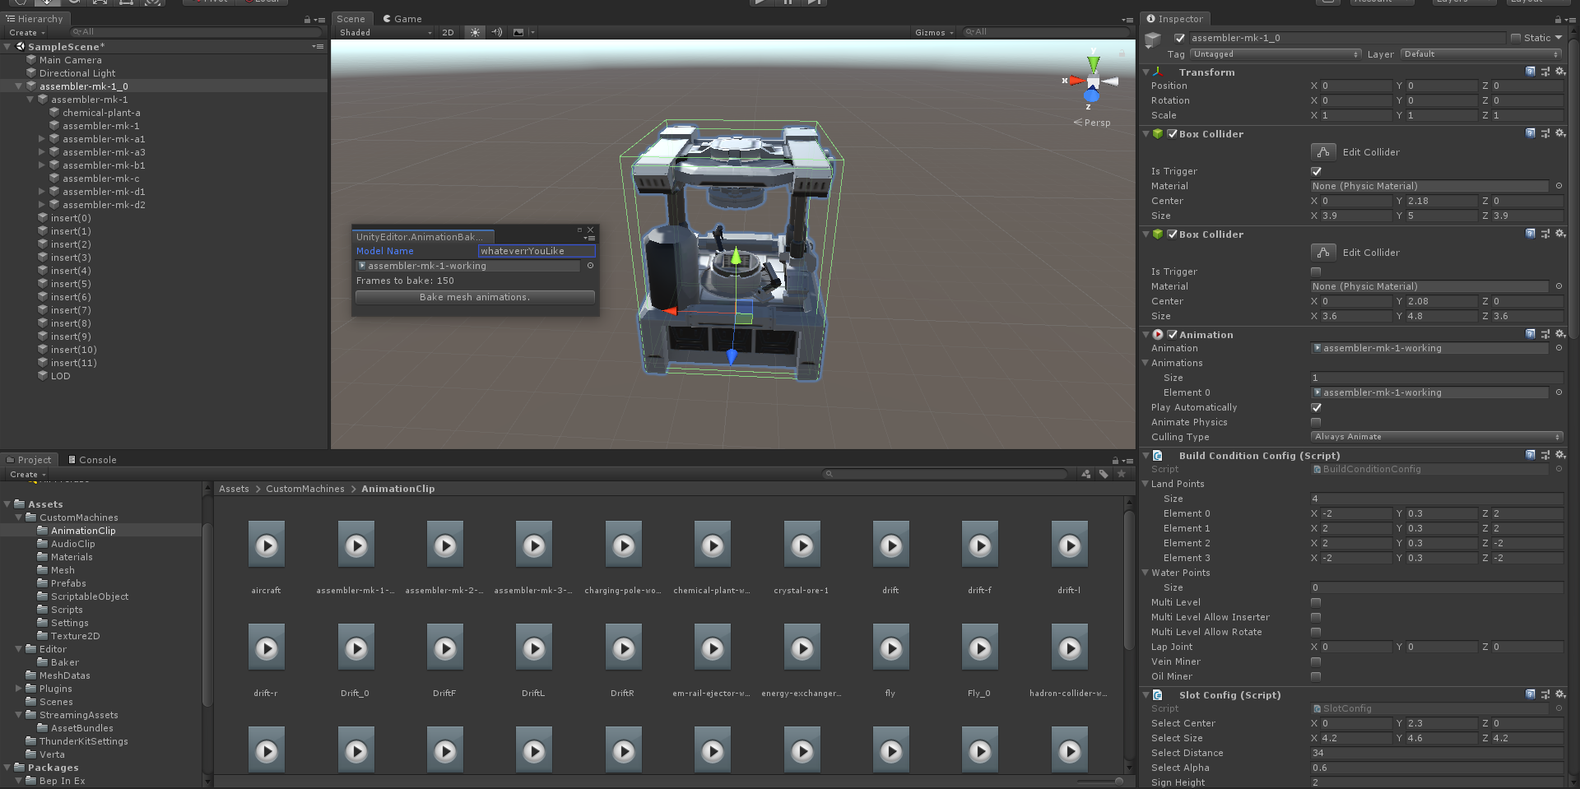Screen dimensions: 1580x789
Task: Select insert(5) in Hierarchy
Action: pyautogui.click(x=71, y=284)
